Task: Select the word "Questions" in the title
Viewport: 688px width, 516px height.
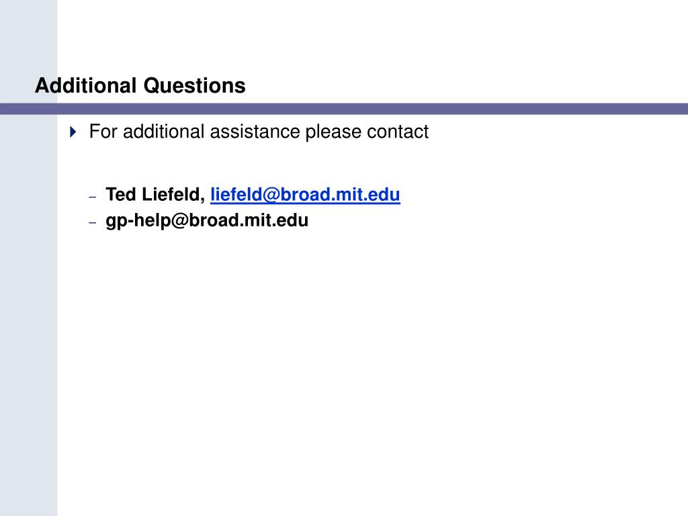Action: [194, 85]
